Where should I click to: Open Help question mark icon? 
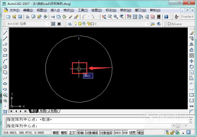(166, 17)
